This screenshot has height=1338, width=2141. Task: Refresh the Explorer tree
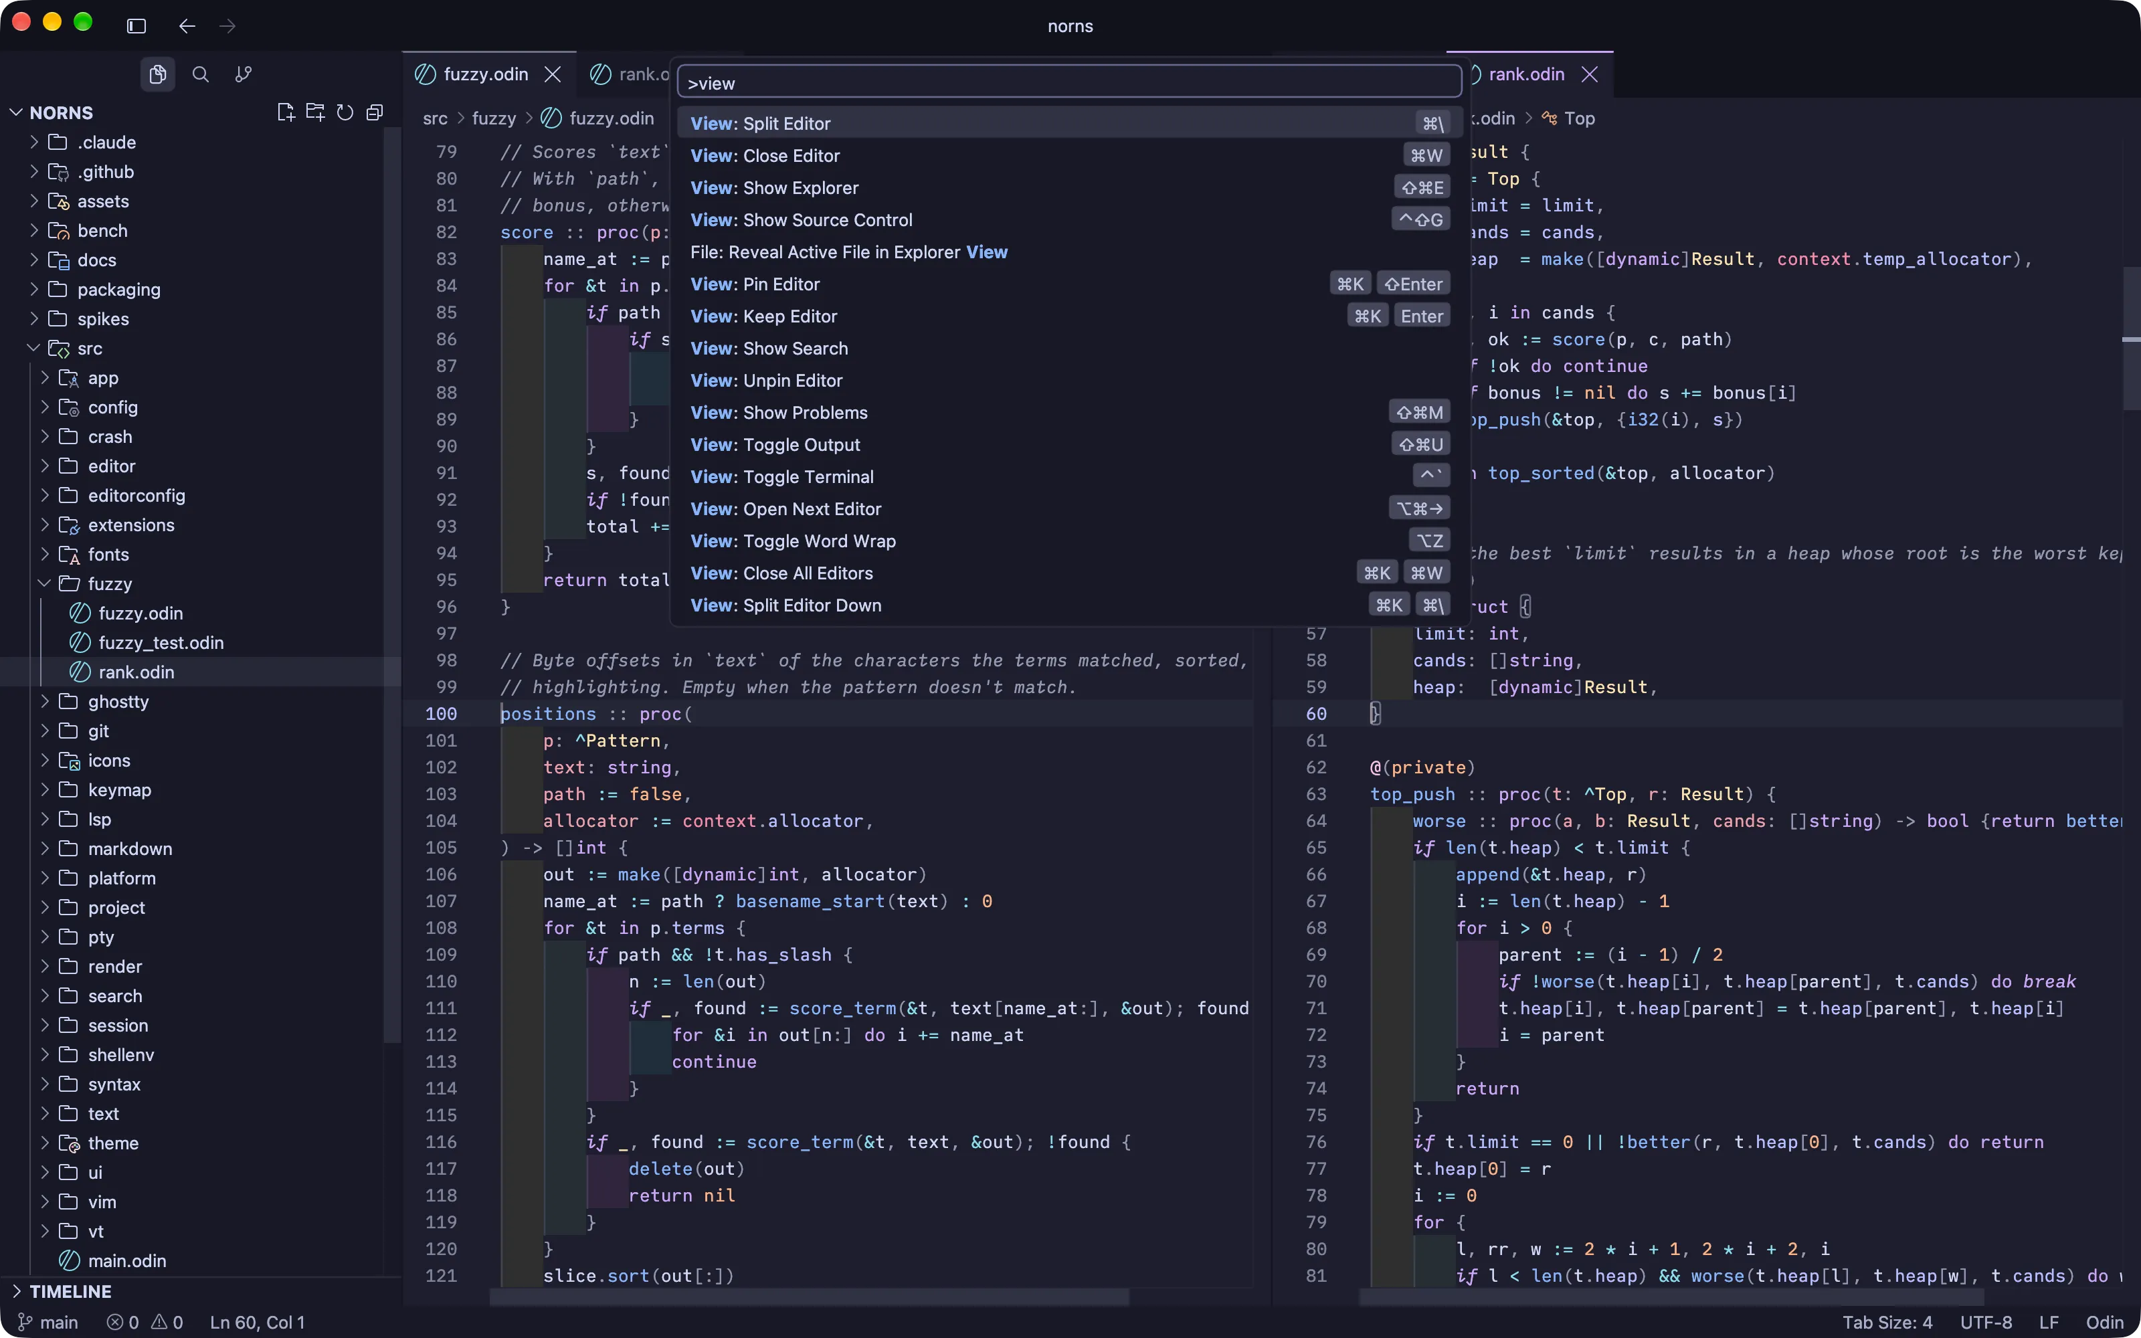pyautogui.click(x=345, y=112)
